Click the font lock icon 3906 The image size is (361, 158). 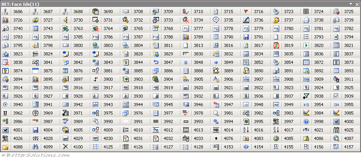tap(216, 79)
